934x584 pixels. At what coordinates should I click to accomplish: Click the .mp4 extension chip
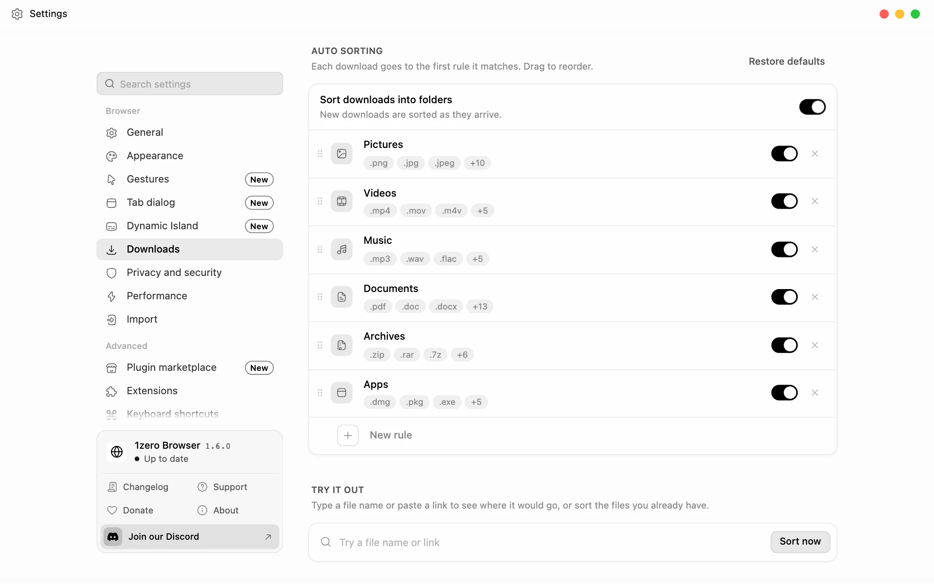tap(380, 211)
